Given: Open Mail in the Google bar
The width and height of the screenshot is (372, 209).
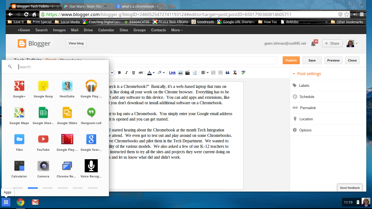Looking at the screenshot, I should (75, 30).
